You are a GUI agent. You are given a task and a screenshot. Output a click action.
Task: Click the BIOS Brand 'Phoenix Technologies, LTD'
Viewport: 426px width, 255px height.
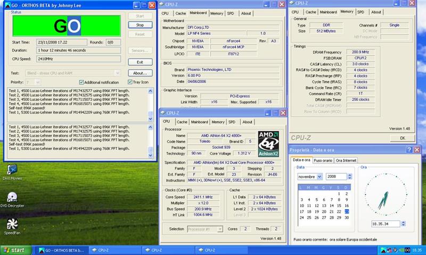(233, 70)
